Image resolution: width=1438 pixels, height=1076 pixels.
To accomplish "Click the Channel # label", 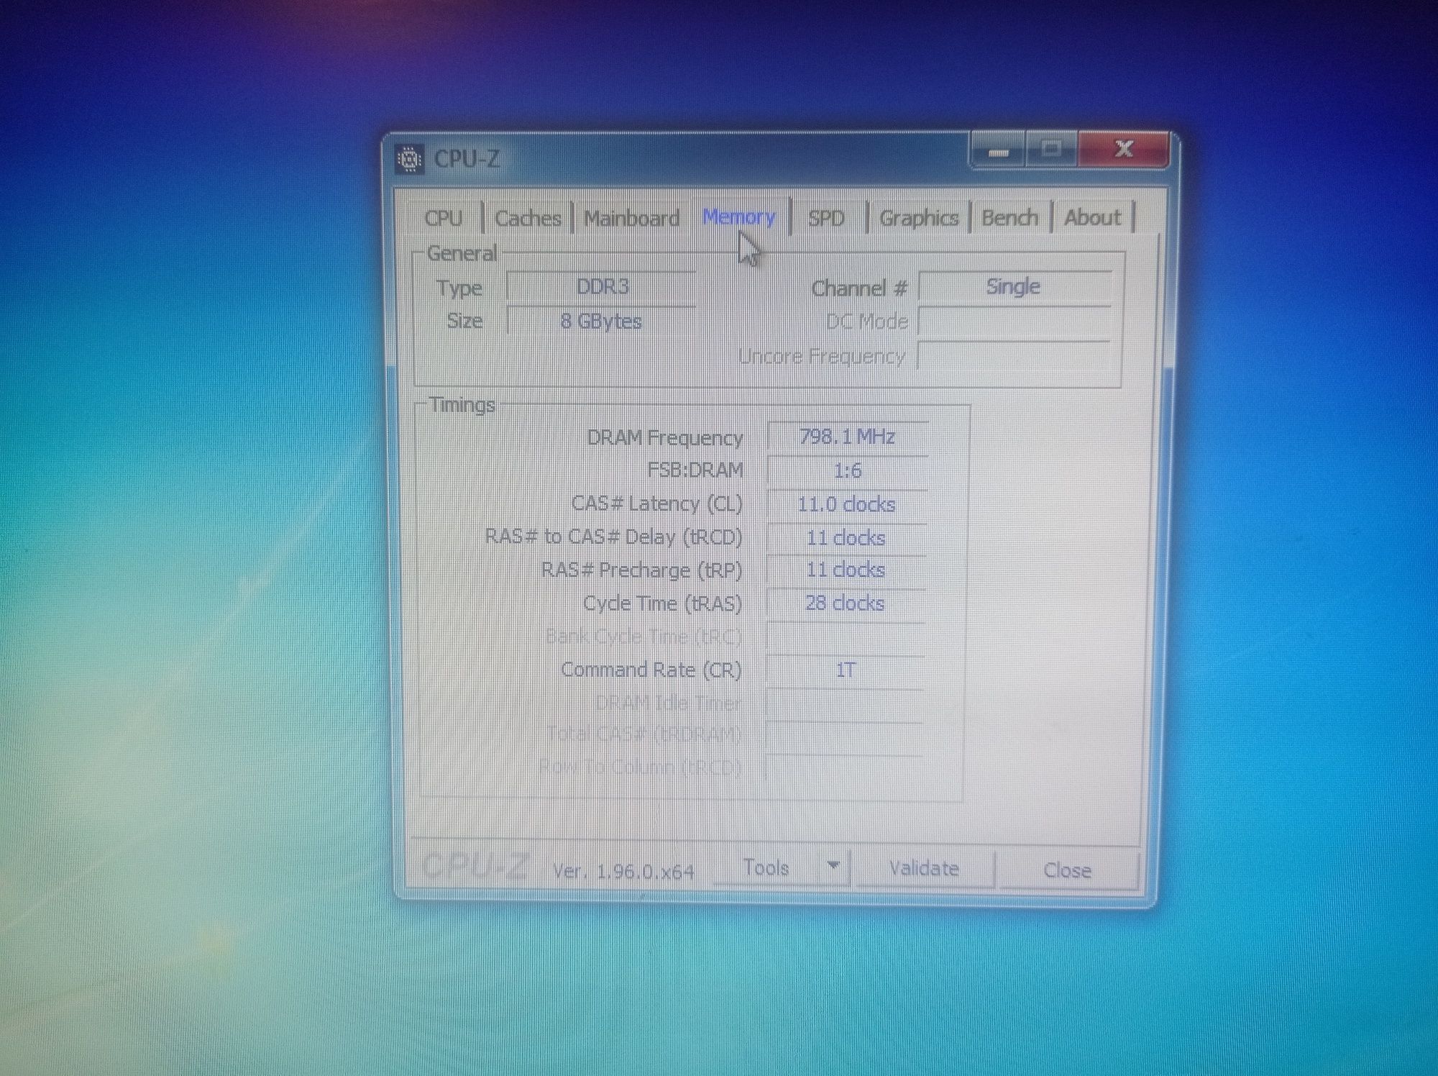I will tap(859, 288).
